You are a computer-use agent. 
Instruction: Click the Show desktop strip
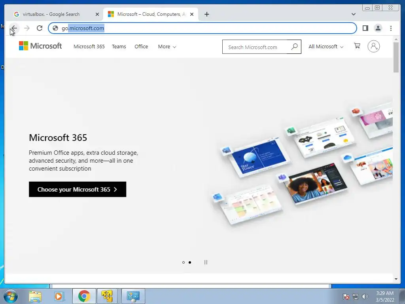(x=402, y=296)
